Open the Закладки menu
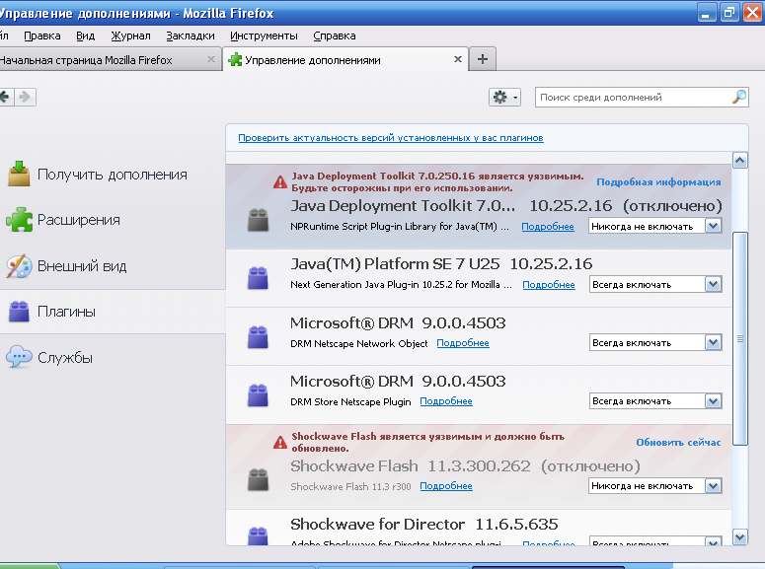Screen dimensions: 765x569 coord(191,36)
